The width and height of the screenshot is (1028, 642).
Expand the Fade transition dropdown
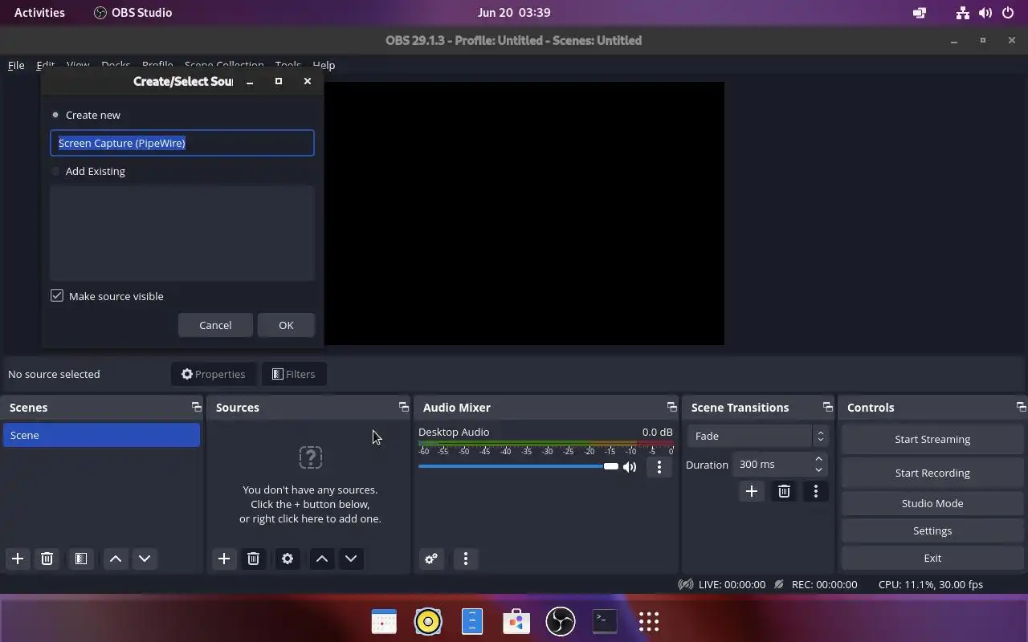(757, 436)
